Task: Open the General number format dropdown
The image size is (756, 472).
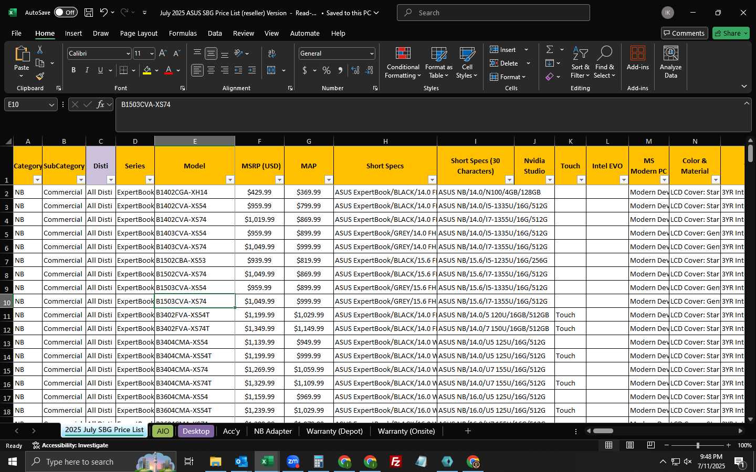Action: [372, 53]
